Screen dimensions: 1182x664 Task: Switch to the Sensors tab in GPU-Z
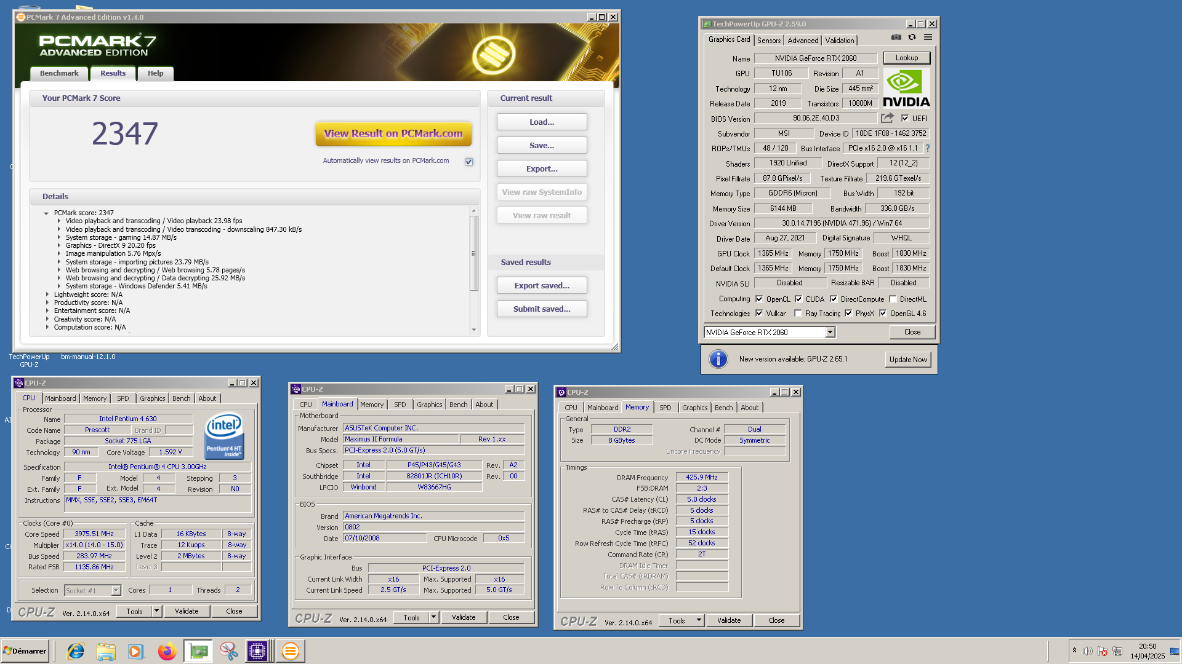pyautogui.click(x=769, y=41)
